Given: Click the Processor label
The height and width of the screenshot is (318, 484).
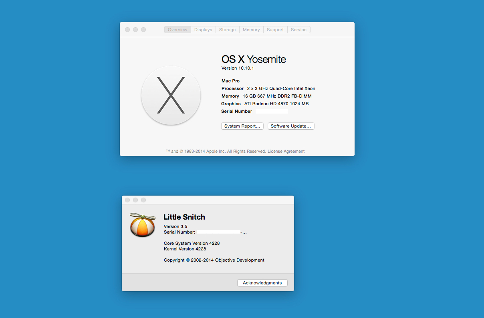Looking at the screenshot, I should [232, 88].
